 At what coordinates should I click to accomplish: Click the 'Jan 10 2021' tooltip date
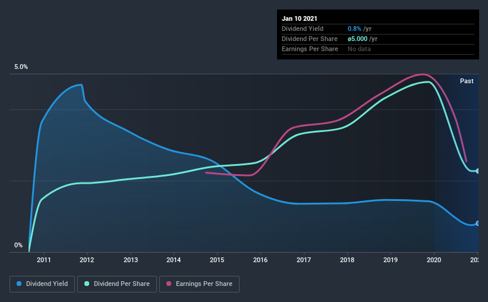300,18
